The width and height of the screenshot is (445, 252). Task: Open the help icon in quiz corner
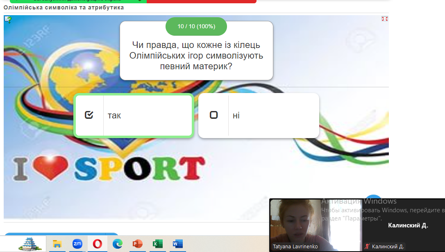coord(8,20)
